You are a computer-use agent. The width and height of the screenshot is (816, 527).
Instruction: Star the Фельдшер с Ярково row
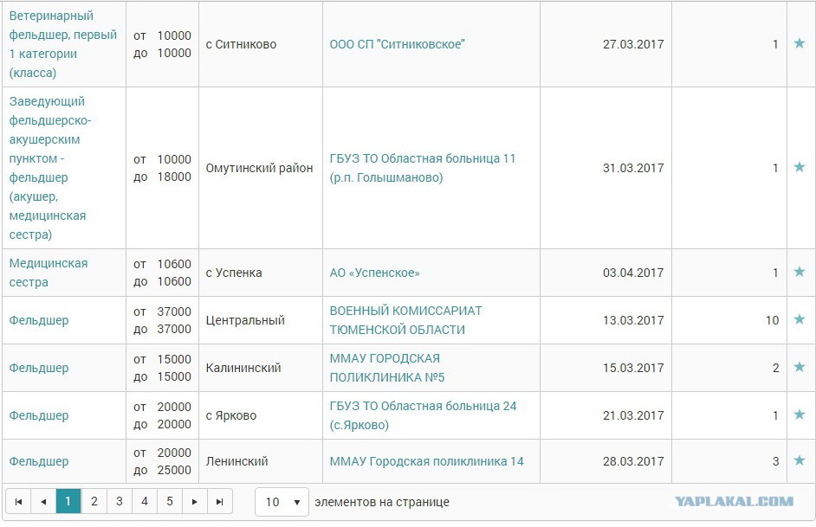point(800,415)
